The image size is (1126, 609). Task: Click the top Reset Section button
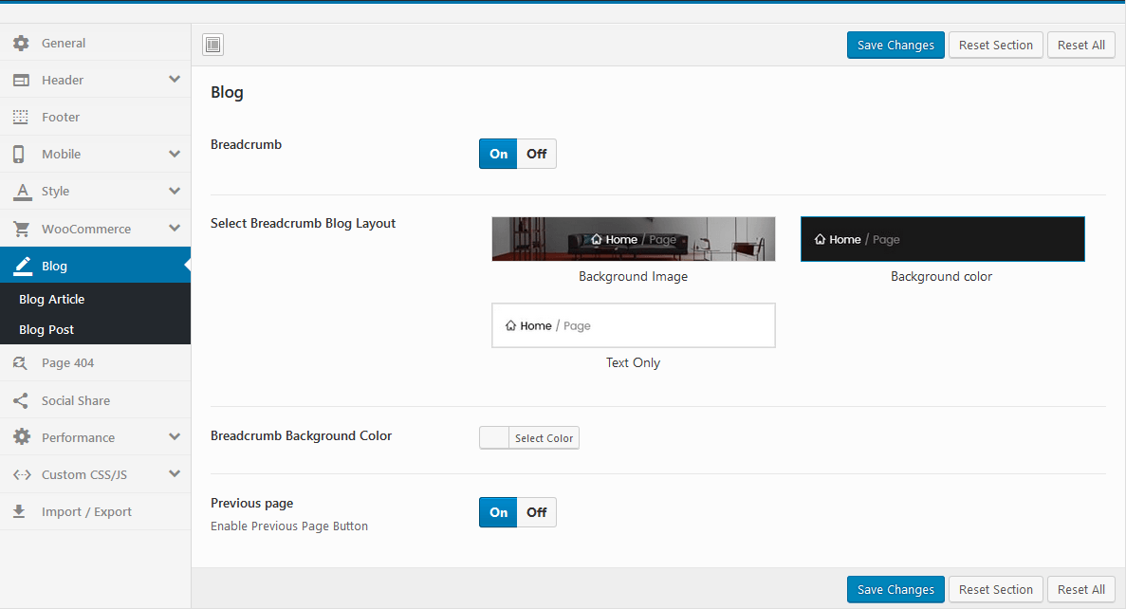[995, 45]
